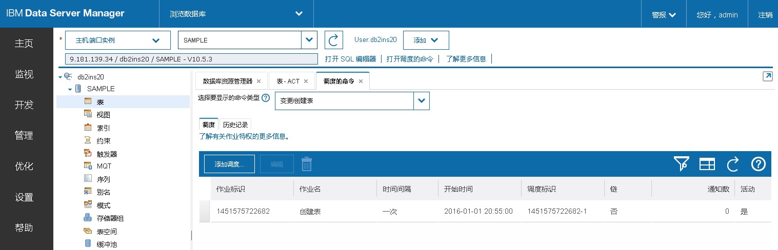Click the filter icon in the table toolbar
The height and width of the screenshot is (250, 778).
tap(681, 164)
